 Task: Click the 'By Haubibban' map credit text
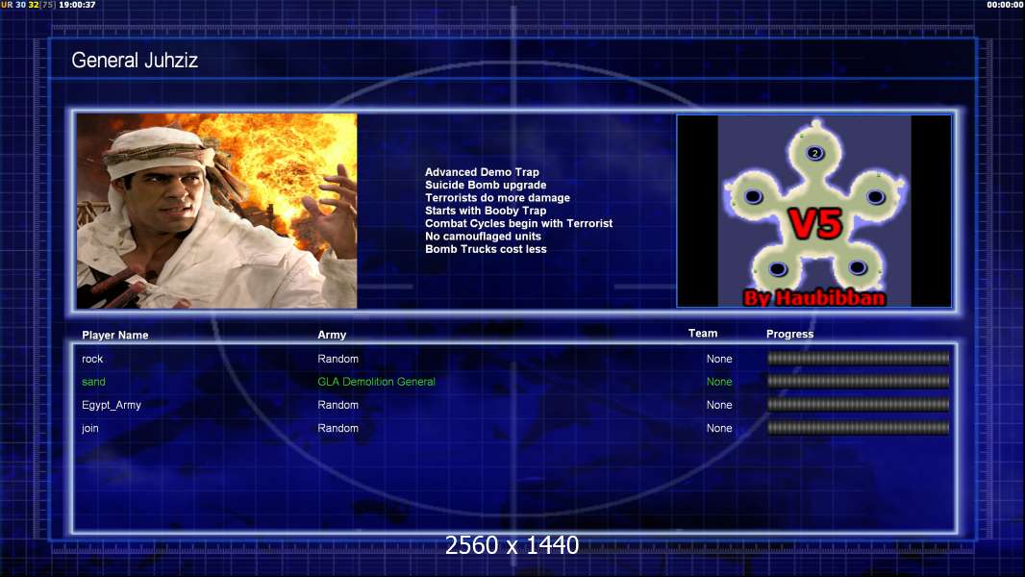click(x=814, y=297)
